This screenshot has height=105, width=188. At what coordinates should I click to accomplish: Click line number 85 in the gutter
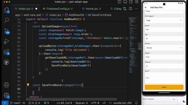(19, 58)
